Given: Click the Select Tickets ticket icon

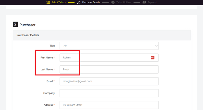Looking at the screenshot, I should pos(48,2).
